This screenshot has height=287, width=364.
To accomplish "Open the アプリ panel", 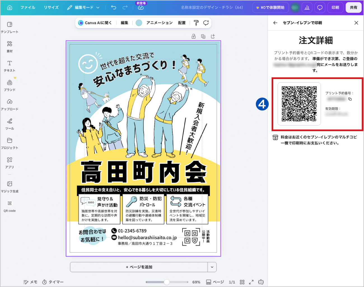I will tap(10, 163).
